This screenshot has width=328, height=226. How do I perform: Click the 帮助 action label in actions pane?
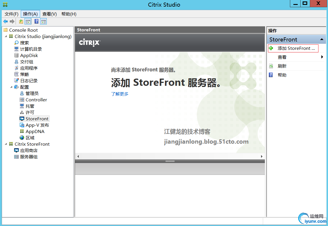pyautogui.click(x=282, y=75)
